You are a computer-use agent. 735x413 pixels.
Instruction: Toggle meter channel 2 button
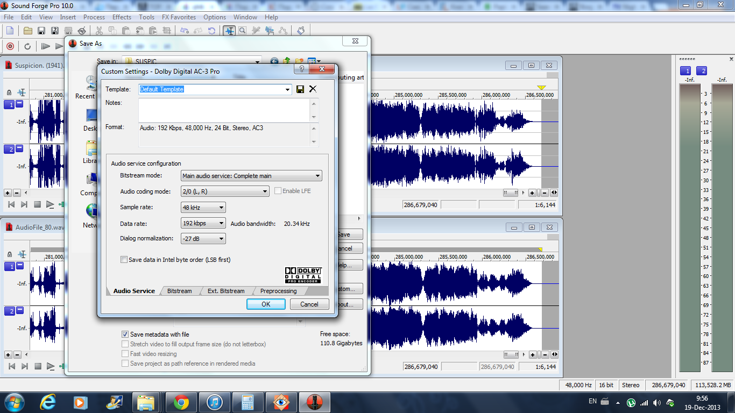[702, 71]
